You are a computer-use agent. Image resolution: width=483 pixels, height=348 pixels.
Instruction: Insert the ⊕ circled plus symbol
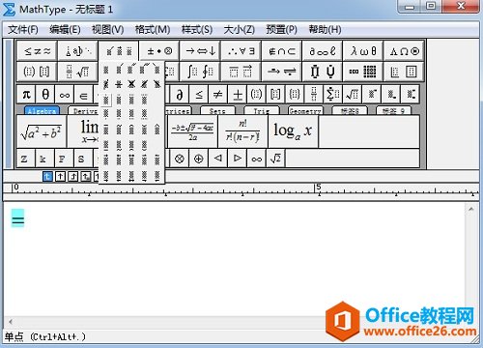tap(199, 159)
